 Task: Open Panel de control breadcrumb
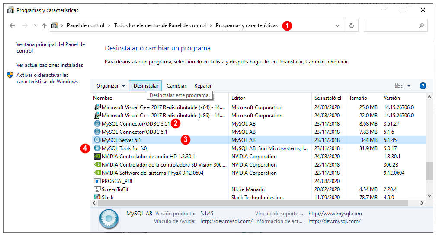coord(86,25)
